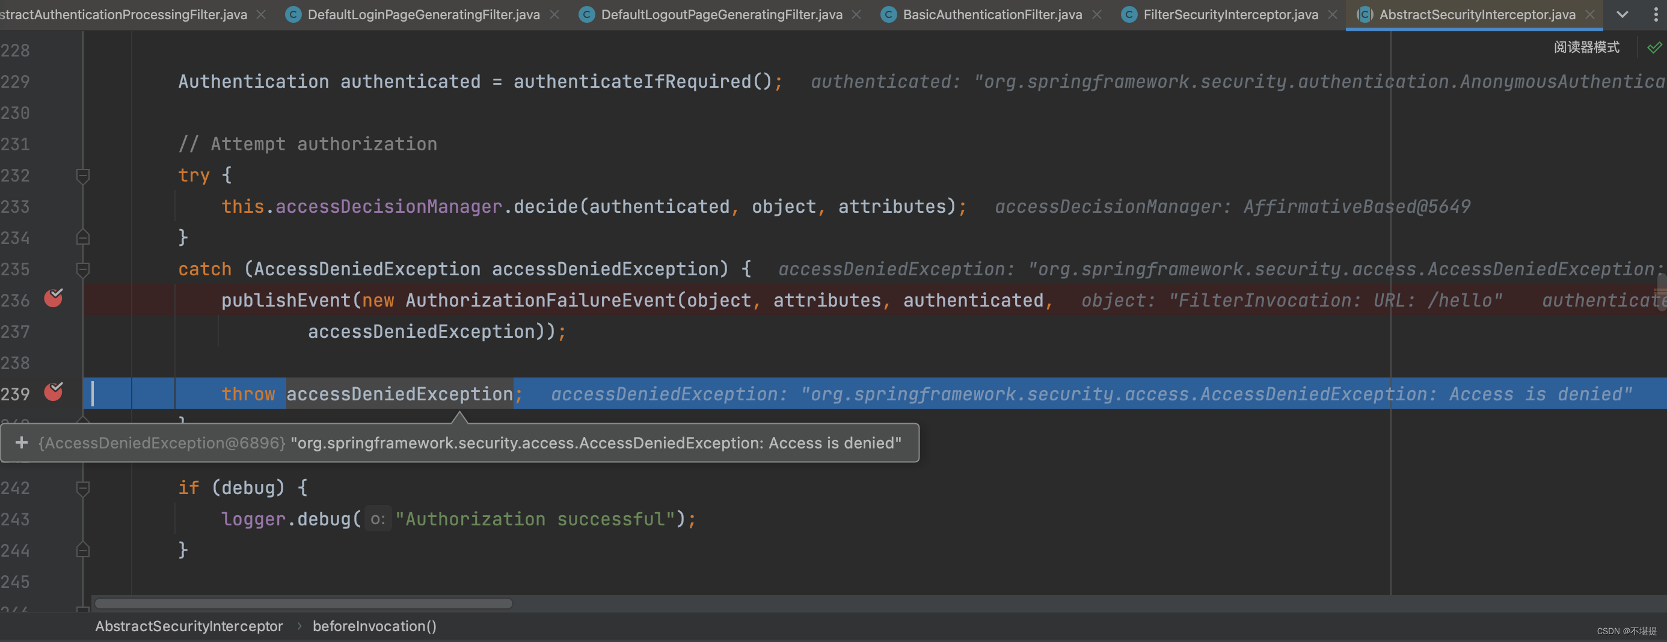Click beforeInvocation() in the breadcrumb

click(375, 626)
